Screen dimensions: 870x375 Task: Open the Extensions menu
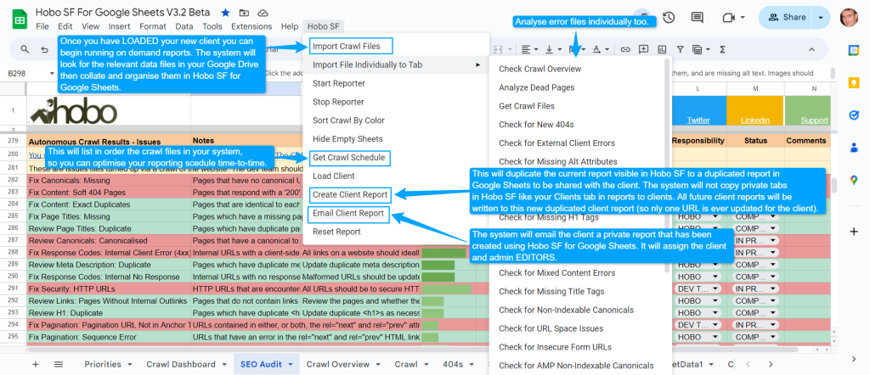(251, 26)
